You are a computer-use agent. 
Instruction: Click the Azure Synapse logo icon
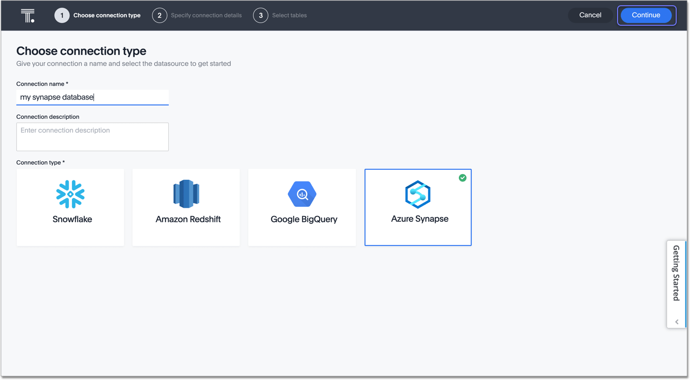418,194
